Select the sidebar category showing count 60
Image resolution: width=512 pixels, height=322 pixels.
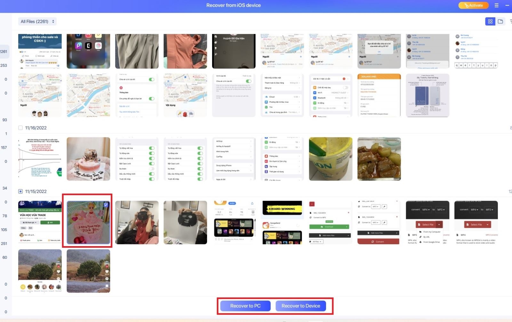4,257
